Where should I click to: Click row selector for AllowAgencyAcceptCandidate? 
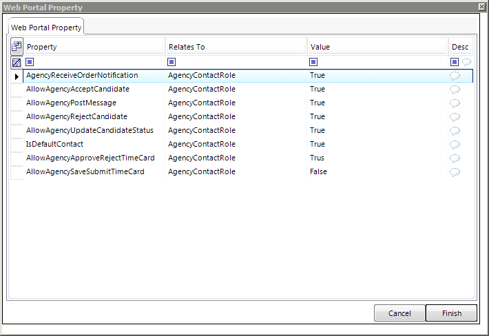(17, 90)
